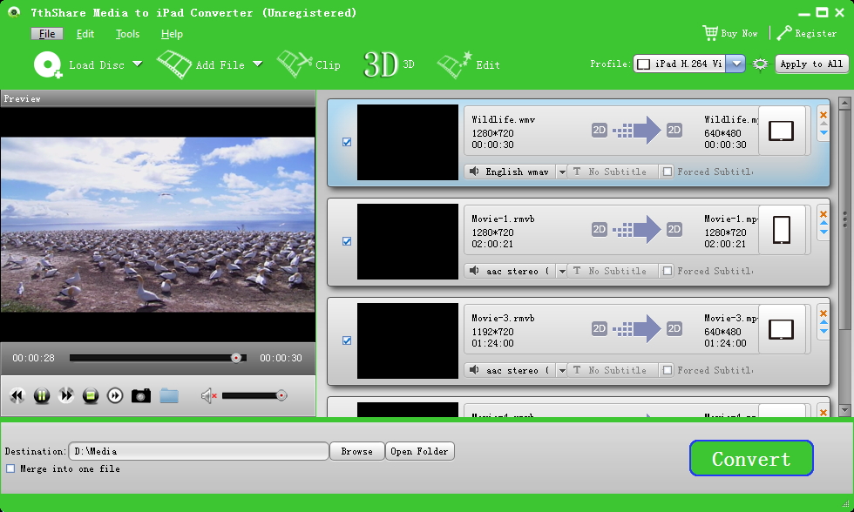This screenshot has width=854, height=512.
Task: Uncheck the Movie-1.rmvb file checkbox
Action: (347, 241)
